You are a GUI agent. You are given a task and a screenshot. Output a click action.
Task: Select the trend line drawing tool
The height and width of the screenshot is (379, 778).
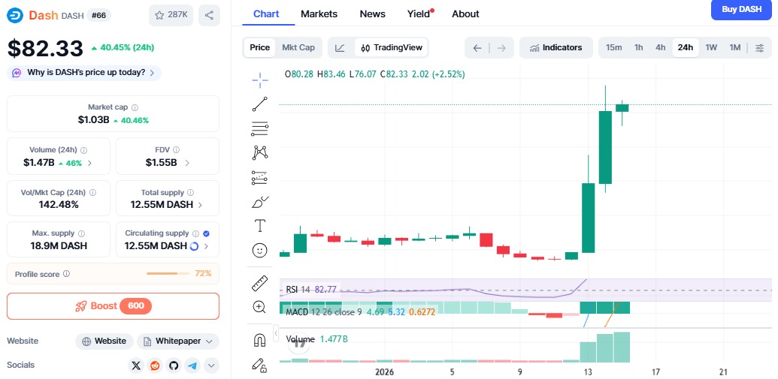click(x=260, y=104)
